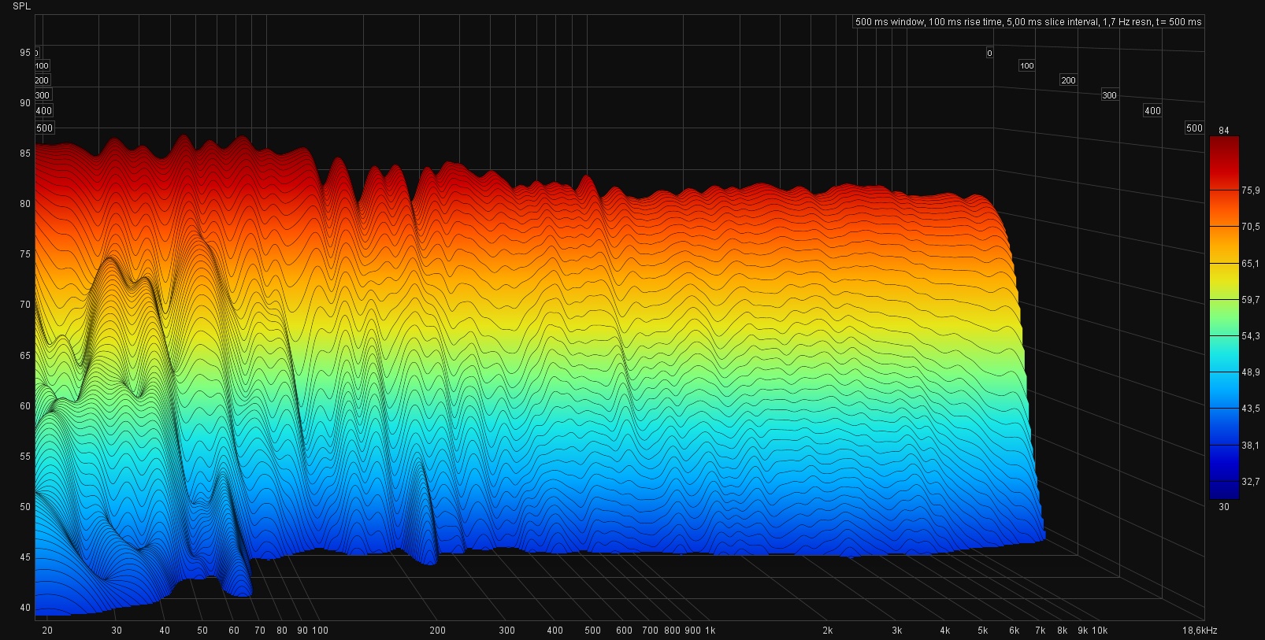Click the 84 maximum value above color scale
The height and width of the screenshot is (640, 1265).
coord(1223,131)
